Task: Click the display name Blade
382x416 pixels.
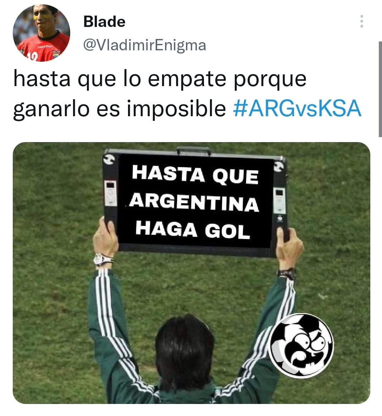Action: point(104,22)
